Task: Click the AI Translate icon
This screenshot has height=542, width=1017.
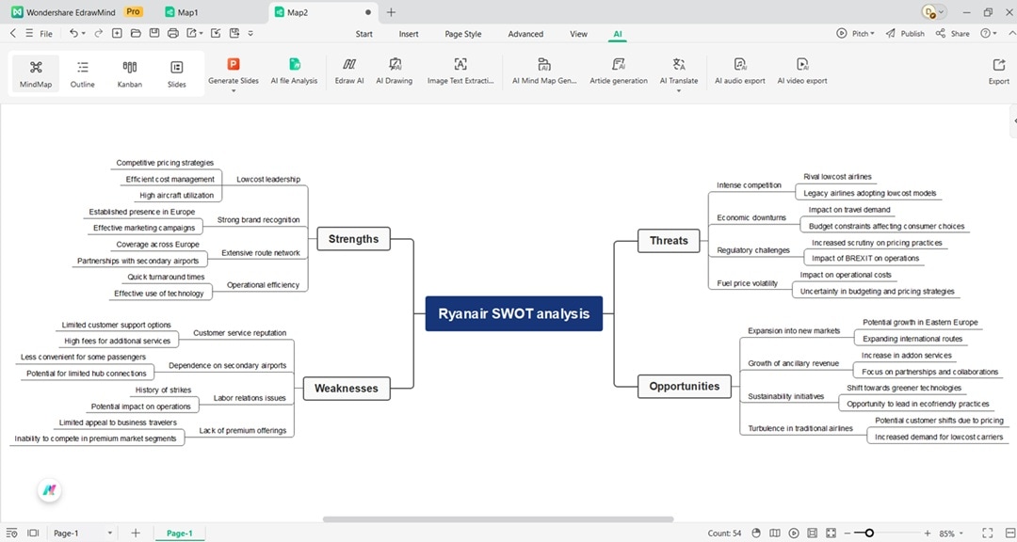Action: point(679,64)
